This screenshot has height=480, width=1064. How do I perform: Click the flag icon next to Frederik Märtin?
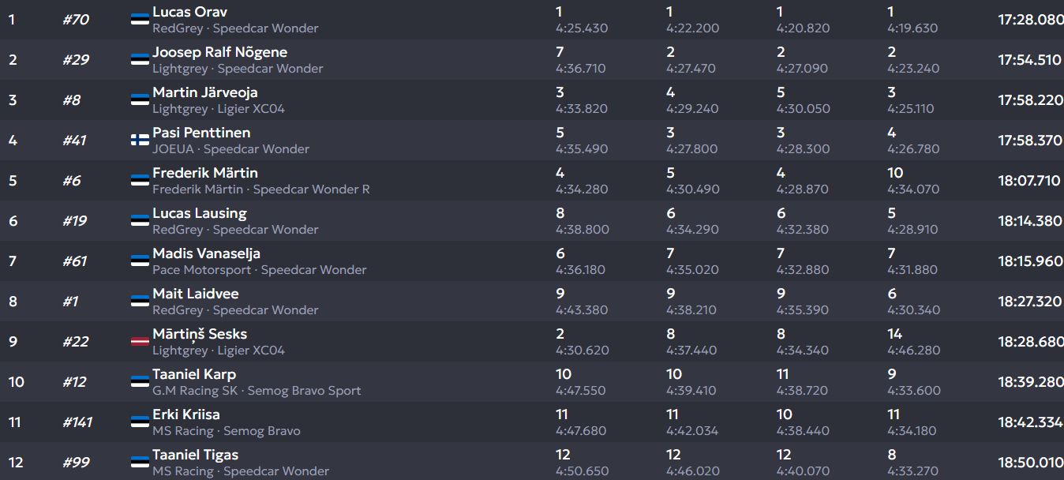(x=140, y=180)
